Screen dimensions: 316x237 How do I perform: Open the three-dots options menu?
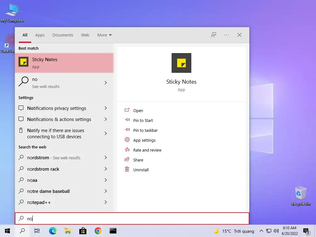pos(226,35)
